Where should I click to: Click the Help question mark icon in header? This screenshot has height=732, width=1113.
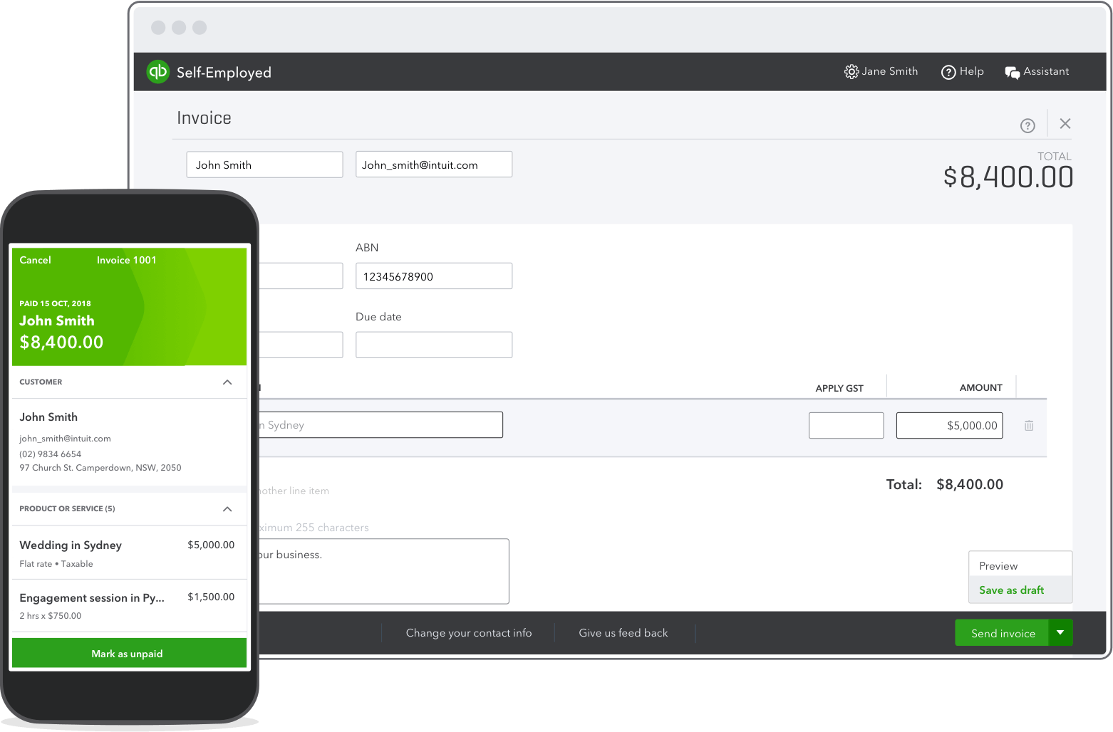tap(948, 72)
